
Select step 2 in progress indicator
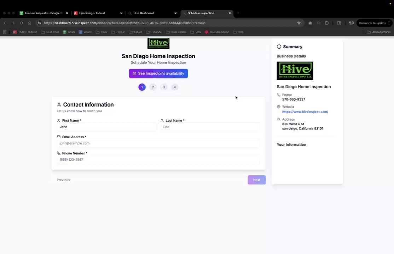click(x=153, y=87)
